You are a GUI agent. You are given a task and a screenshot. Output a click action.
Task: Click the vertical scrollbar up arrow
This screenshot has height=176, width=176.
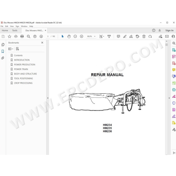[166, 41]
